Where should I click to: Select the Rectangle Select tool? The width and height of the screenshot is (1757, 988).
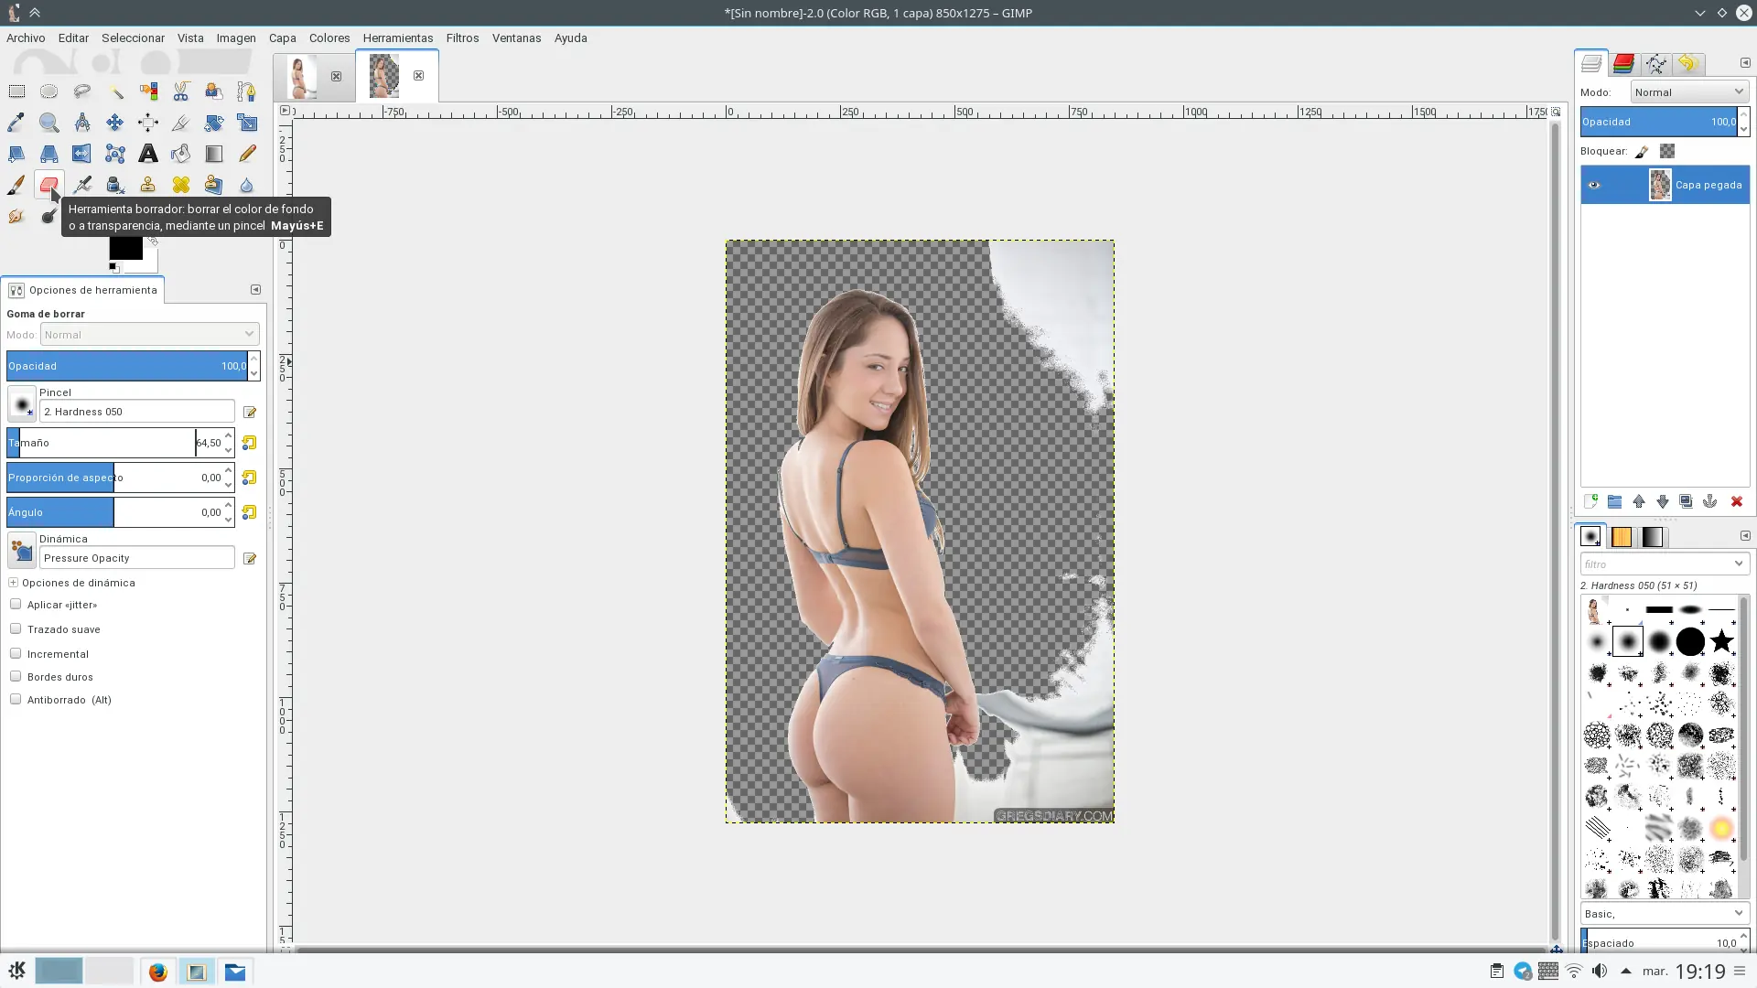(x=16, y=91)
